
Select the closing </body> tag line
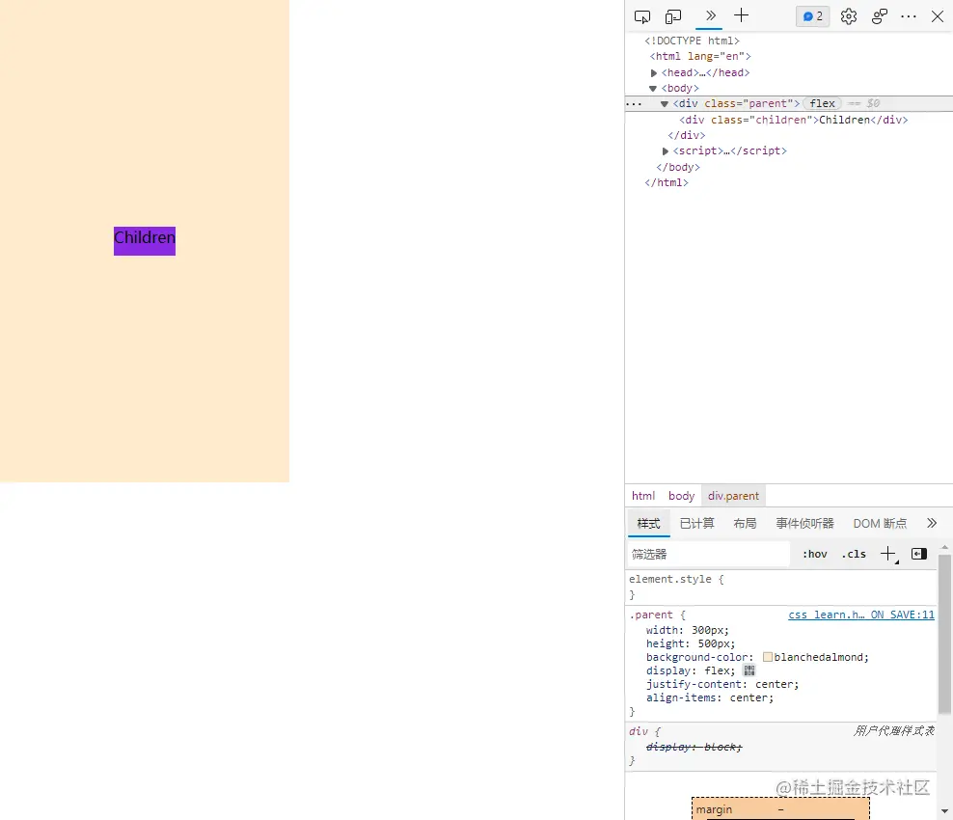[x=678, y=167]
